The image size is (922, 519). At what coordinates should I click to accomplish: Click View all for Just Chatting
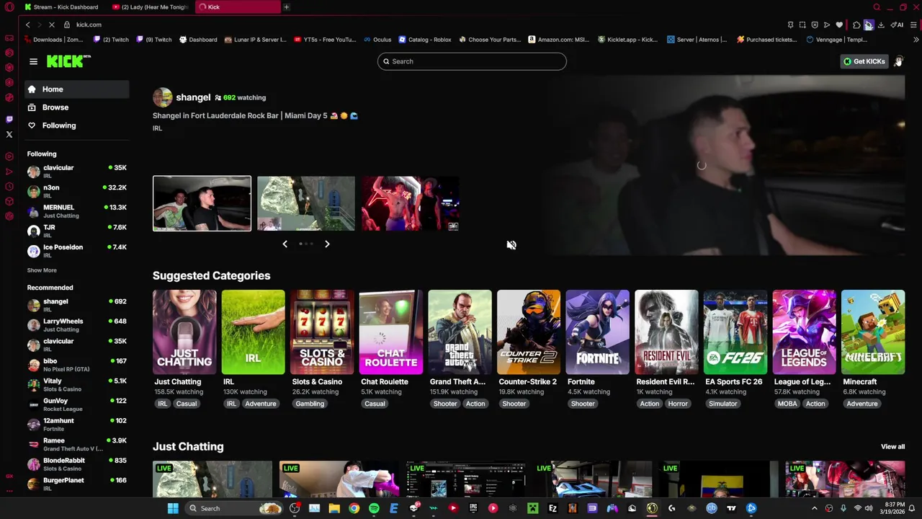point(892,447)
